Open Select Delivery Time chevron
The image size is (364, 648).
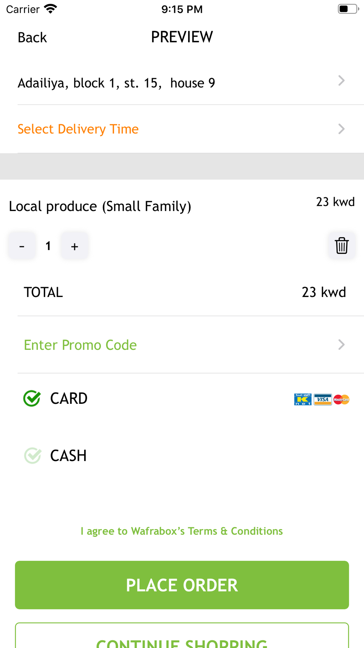(341, 129)
